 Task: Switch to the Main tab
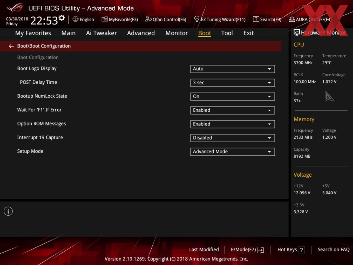pos(69,33)
